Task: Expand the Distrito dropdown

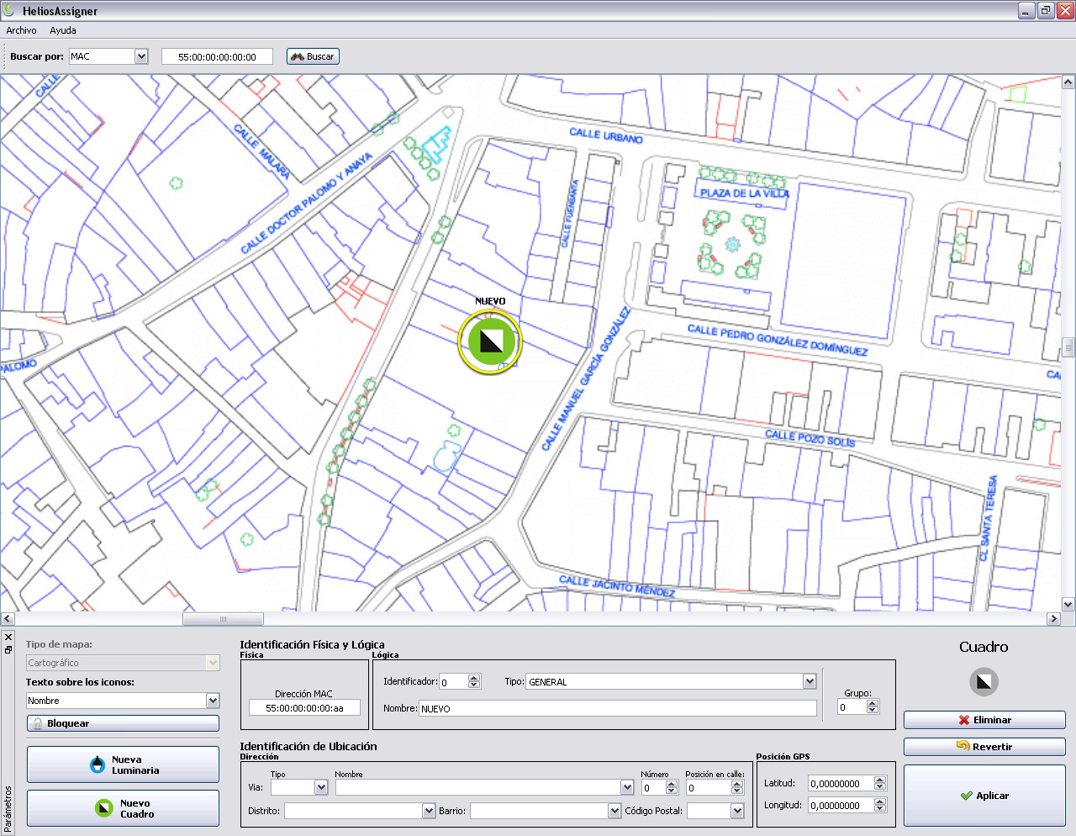Action: coord(428,811)
